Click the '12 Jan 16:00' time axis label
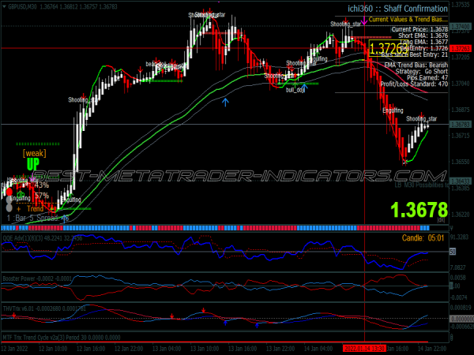Image resolution: width=474 pixels, height=355 pixels. point(91,349)
